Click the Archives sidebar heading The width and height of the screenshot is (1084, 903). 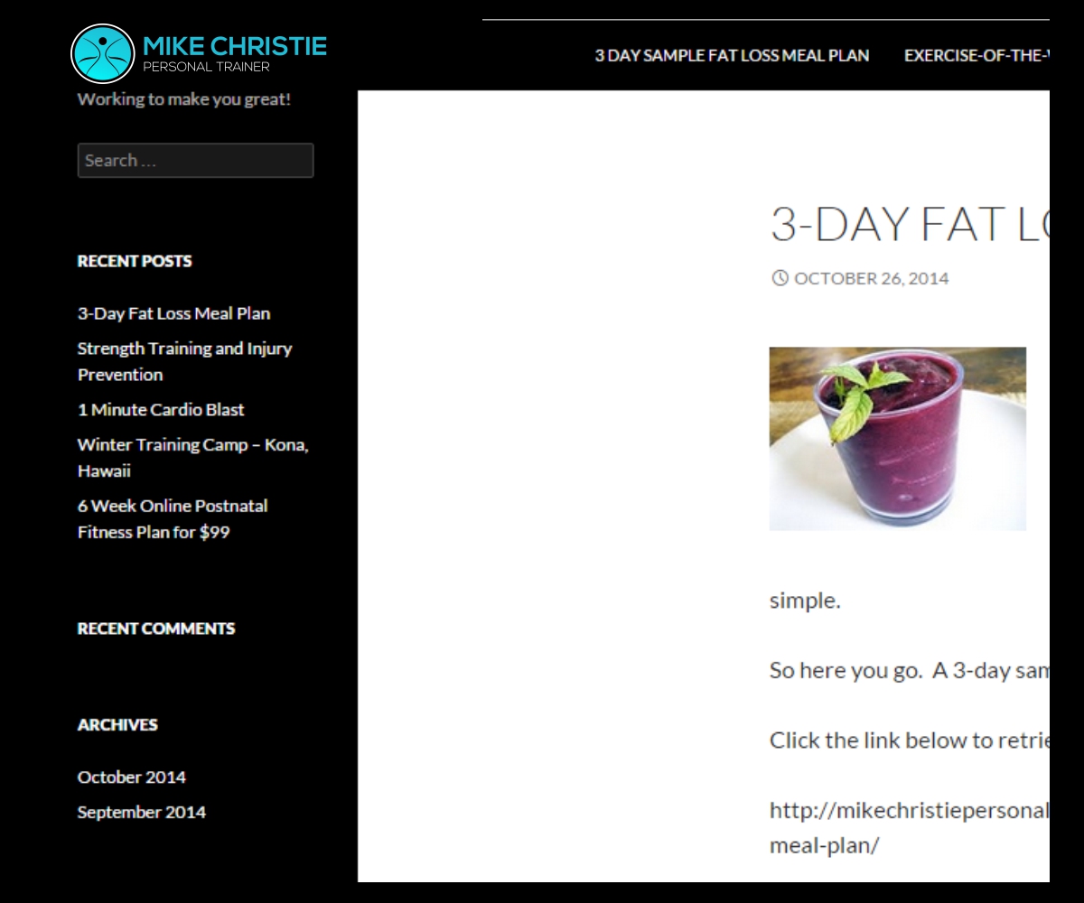[117, 724]
